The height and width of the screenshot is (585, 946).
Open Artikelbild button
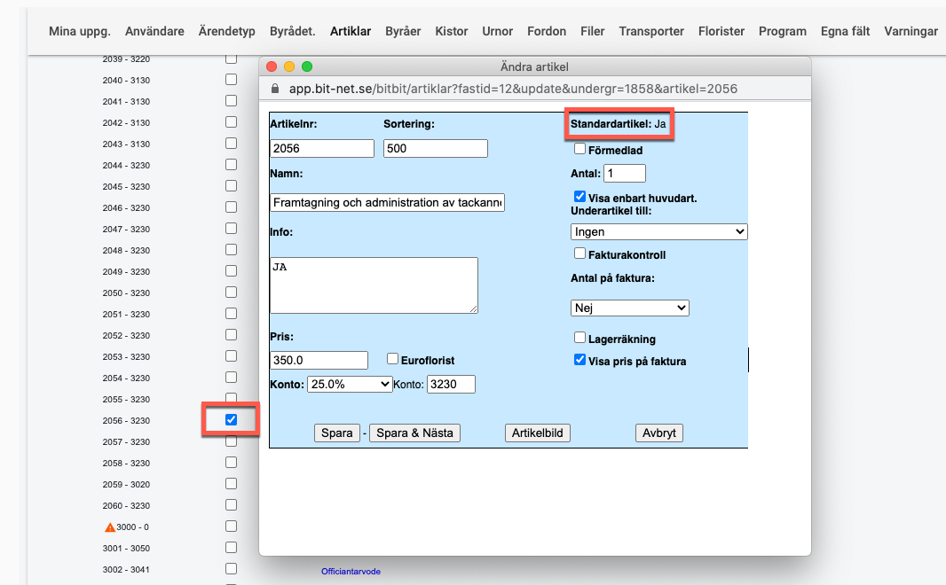click(x=538, y=433)
